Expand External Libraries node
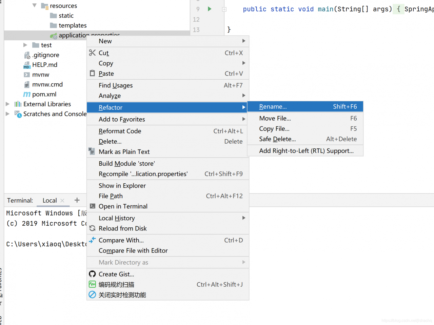The width and height of the screenshot is (434, 325). 8,104
